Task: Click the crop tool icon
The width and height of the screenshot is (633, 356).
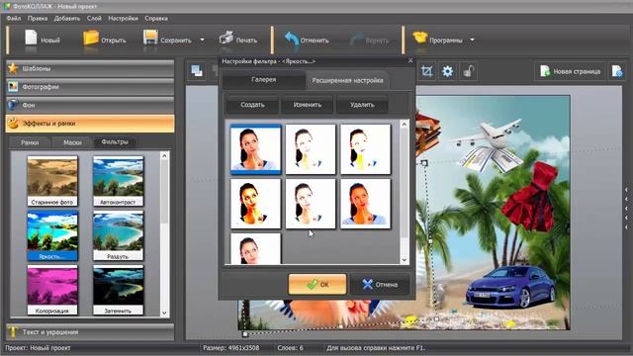Action: pyautogui.click(x=426, y=71)
